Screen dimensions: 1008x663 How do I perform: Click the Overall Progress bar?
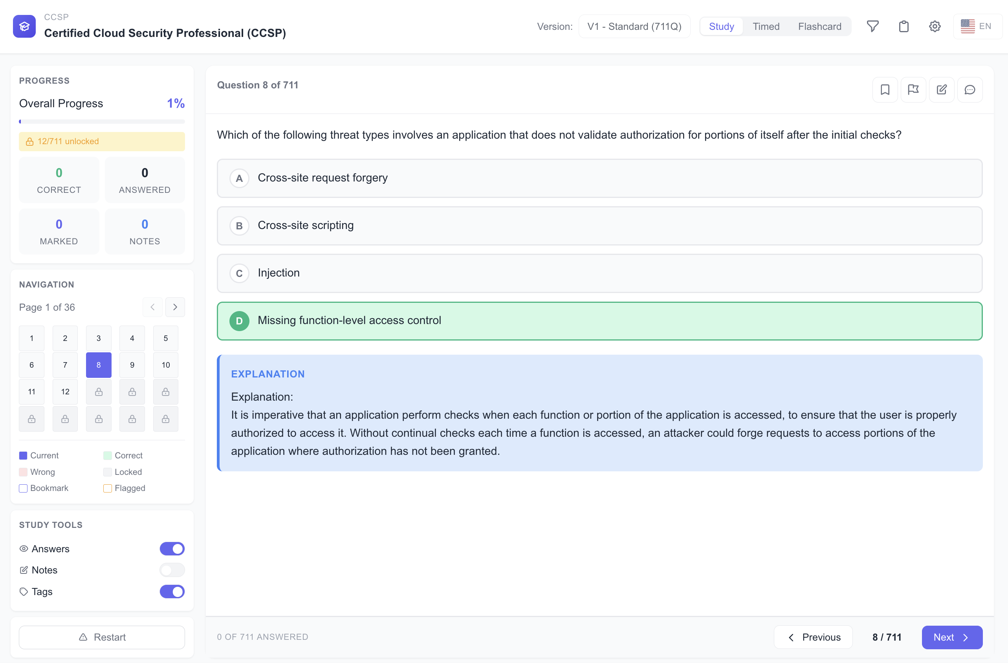click(102, 121)
